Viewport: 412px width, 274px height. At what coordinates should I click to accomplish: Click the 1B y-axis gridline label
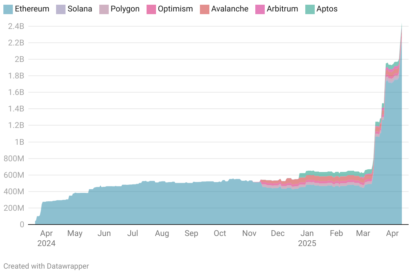tap(19, 142)
